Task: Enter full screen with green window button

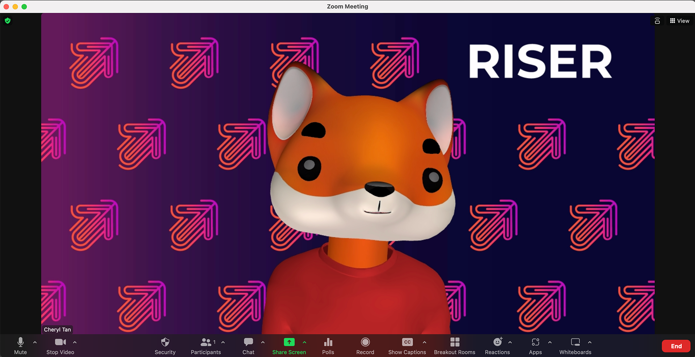Action: coord(24,7)
